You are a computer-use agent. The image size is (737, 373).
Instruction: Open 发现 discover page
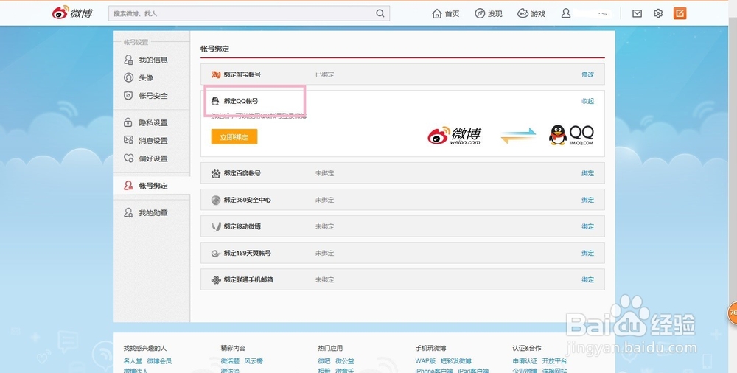(489, 14)
